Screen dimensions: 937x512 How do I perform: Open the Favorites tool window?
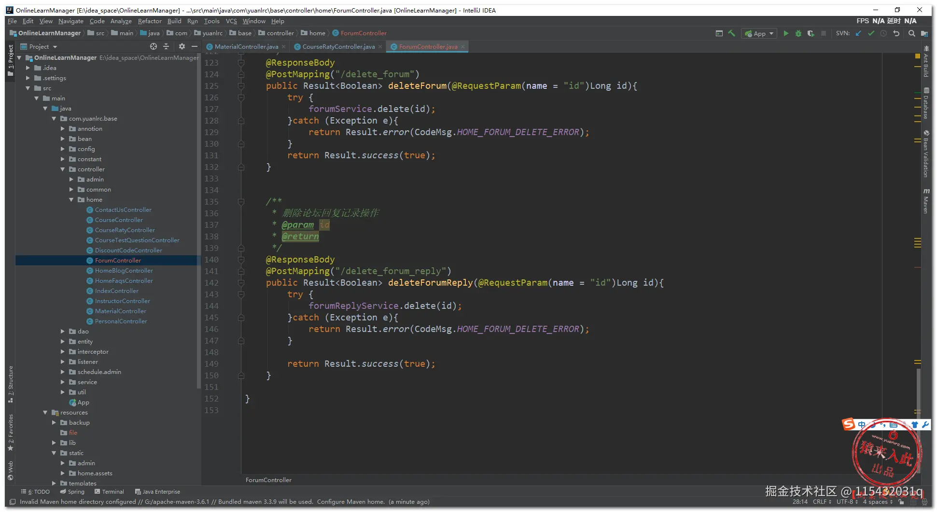(11, 432)
